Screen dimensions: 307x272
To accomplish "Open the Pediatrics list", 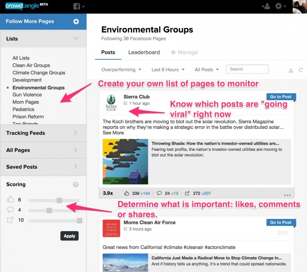I will (24, 109).
